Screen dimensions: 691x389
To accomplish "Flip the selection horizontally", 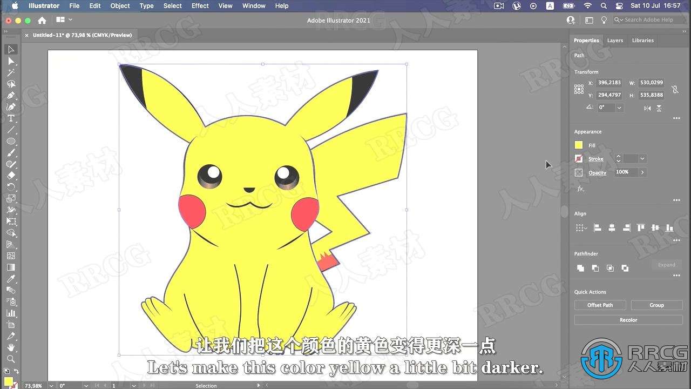I will pos(647,108).
